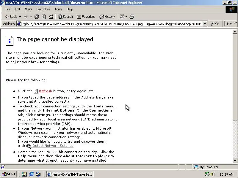Click the IE icon in title bar
The width and height of the screenshot is (238, 178).
pos(3,3)
